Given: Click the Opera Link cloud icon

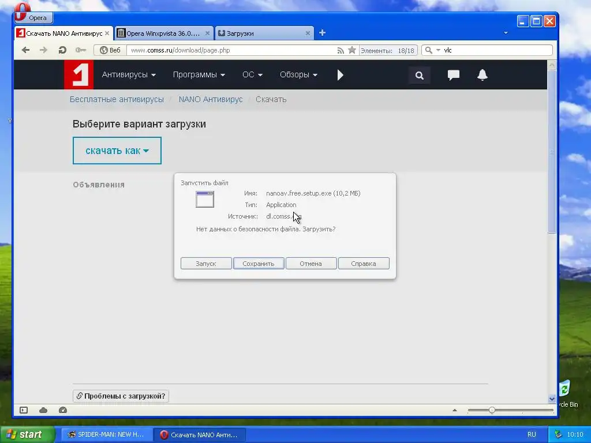Looking at the screenshot, I should click(x=43, y=410).
